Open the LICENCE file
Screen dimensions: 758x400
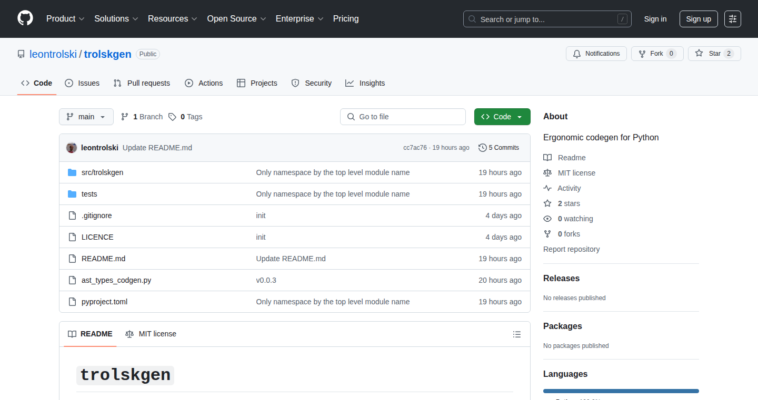point(97,237)
